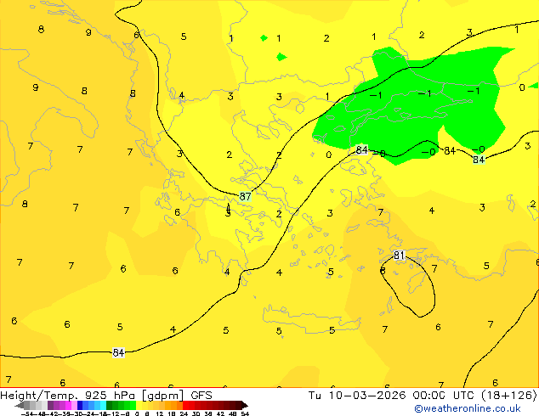The height and width of the screenshot is (416, 539).
Task: Click the gray arrow tip ending the legend
Action: point(20,405)
